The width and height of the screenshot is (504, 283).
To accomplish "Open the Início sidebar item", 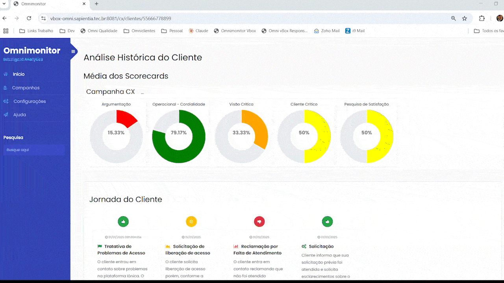I will tap(19, 74).
